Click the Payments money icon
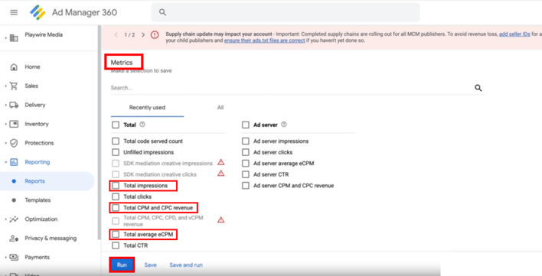This screenshot has height=276, width=542. 14,257
